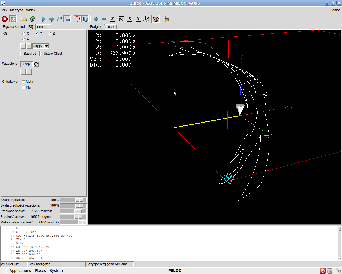The width and height of the screenshot is (342, 274).
Task: Open the Pomoc menu
Action: pos(335,10)
